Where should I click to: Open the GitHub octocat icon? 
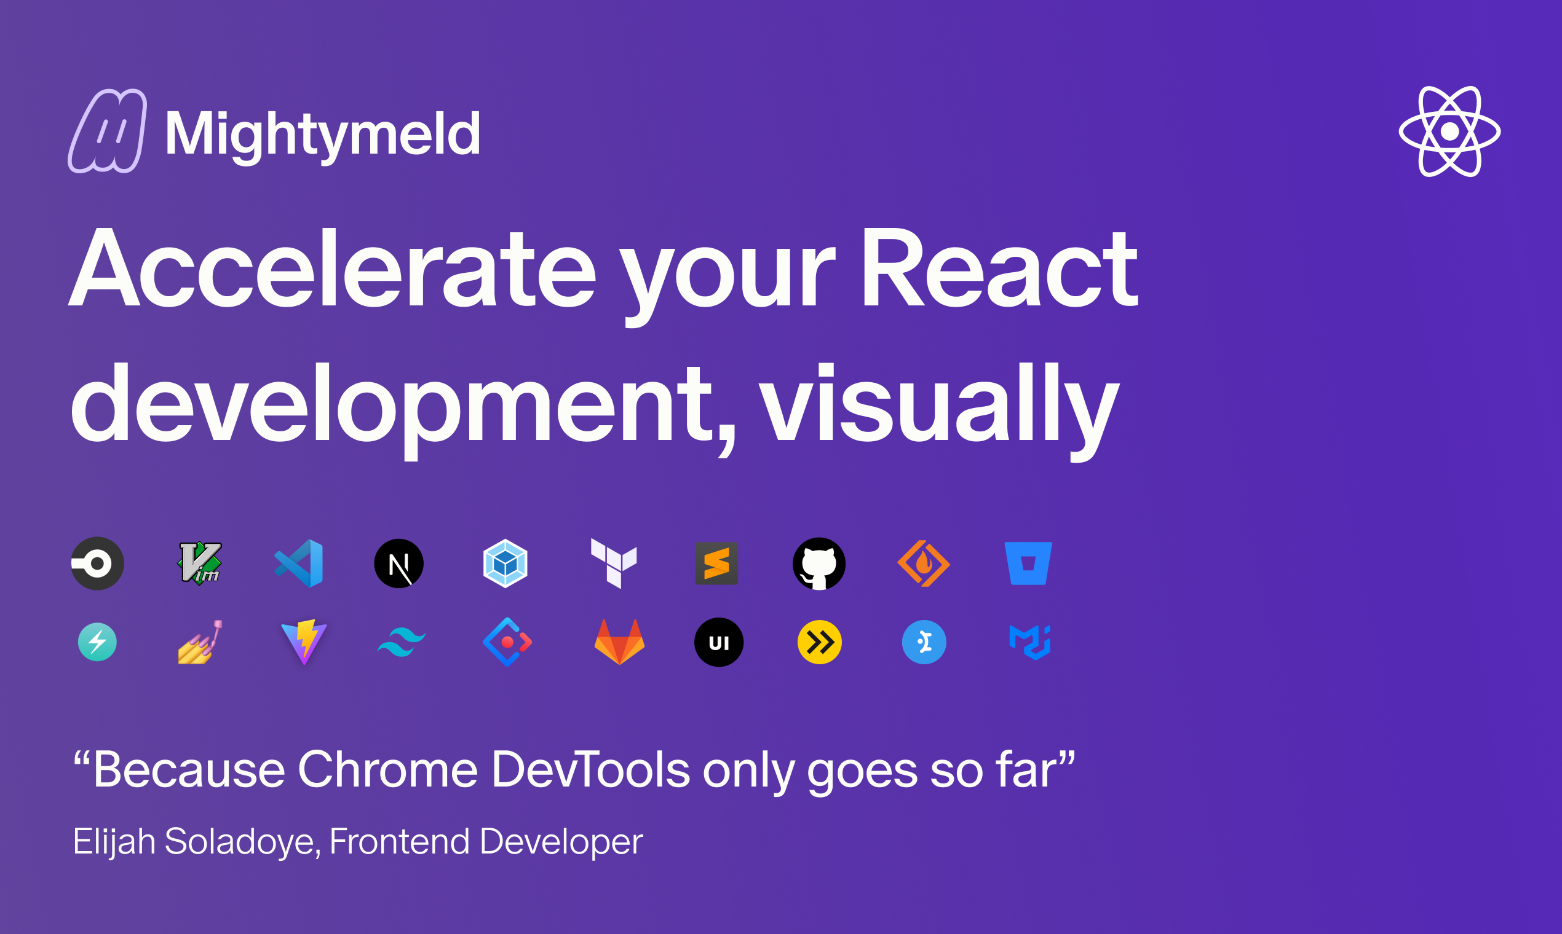point(819,563)
